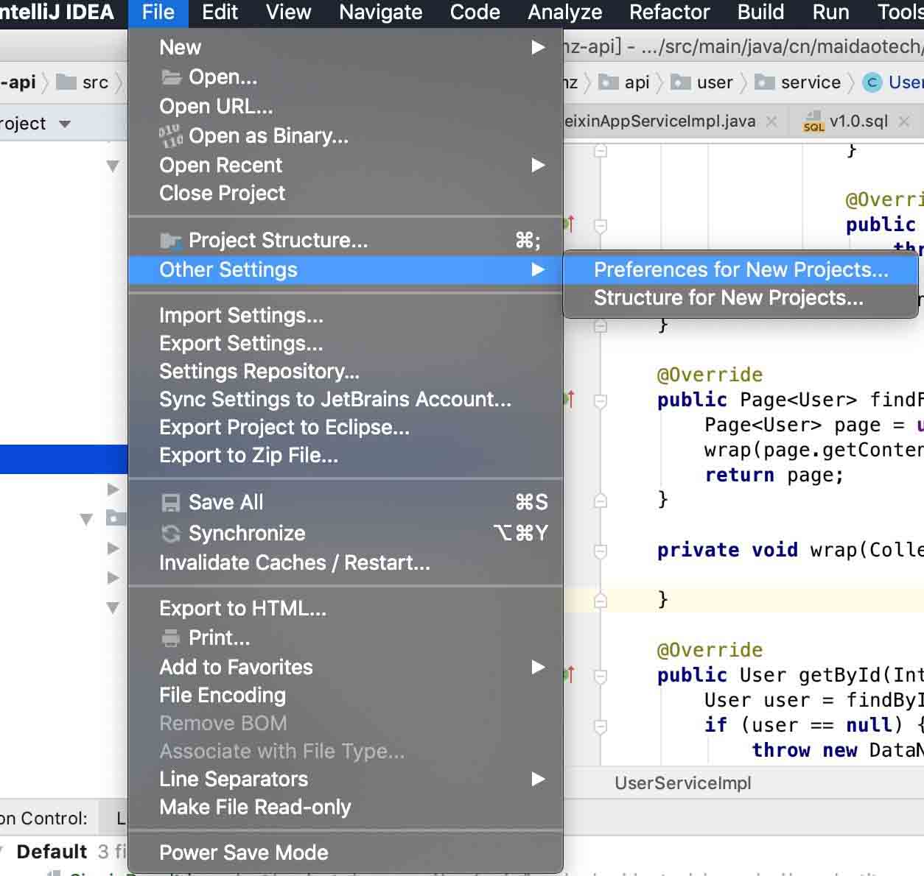
Task: Click the Synchronize refresh icon
Action: click(171, 534)
